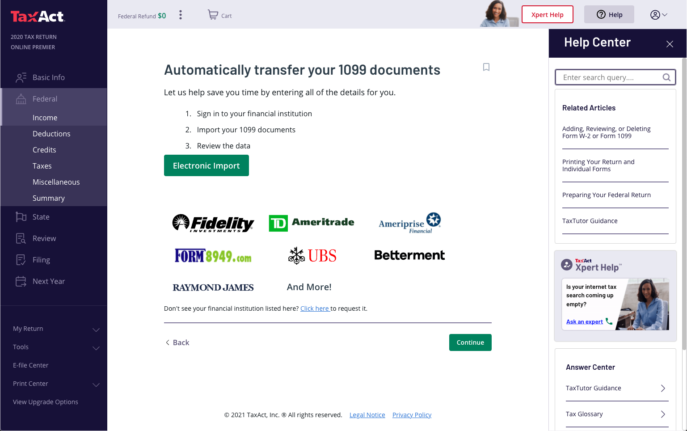This screenshot has width=687, height=431.
Task: Open the shopping Cart
Action: tap(219, 15)
